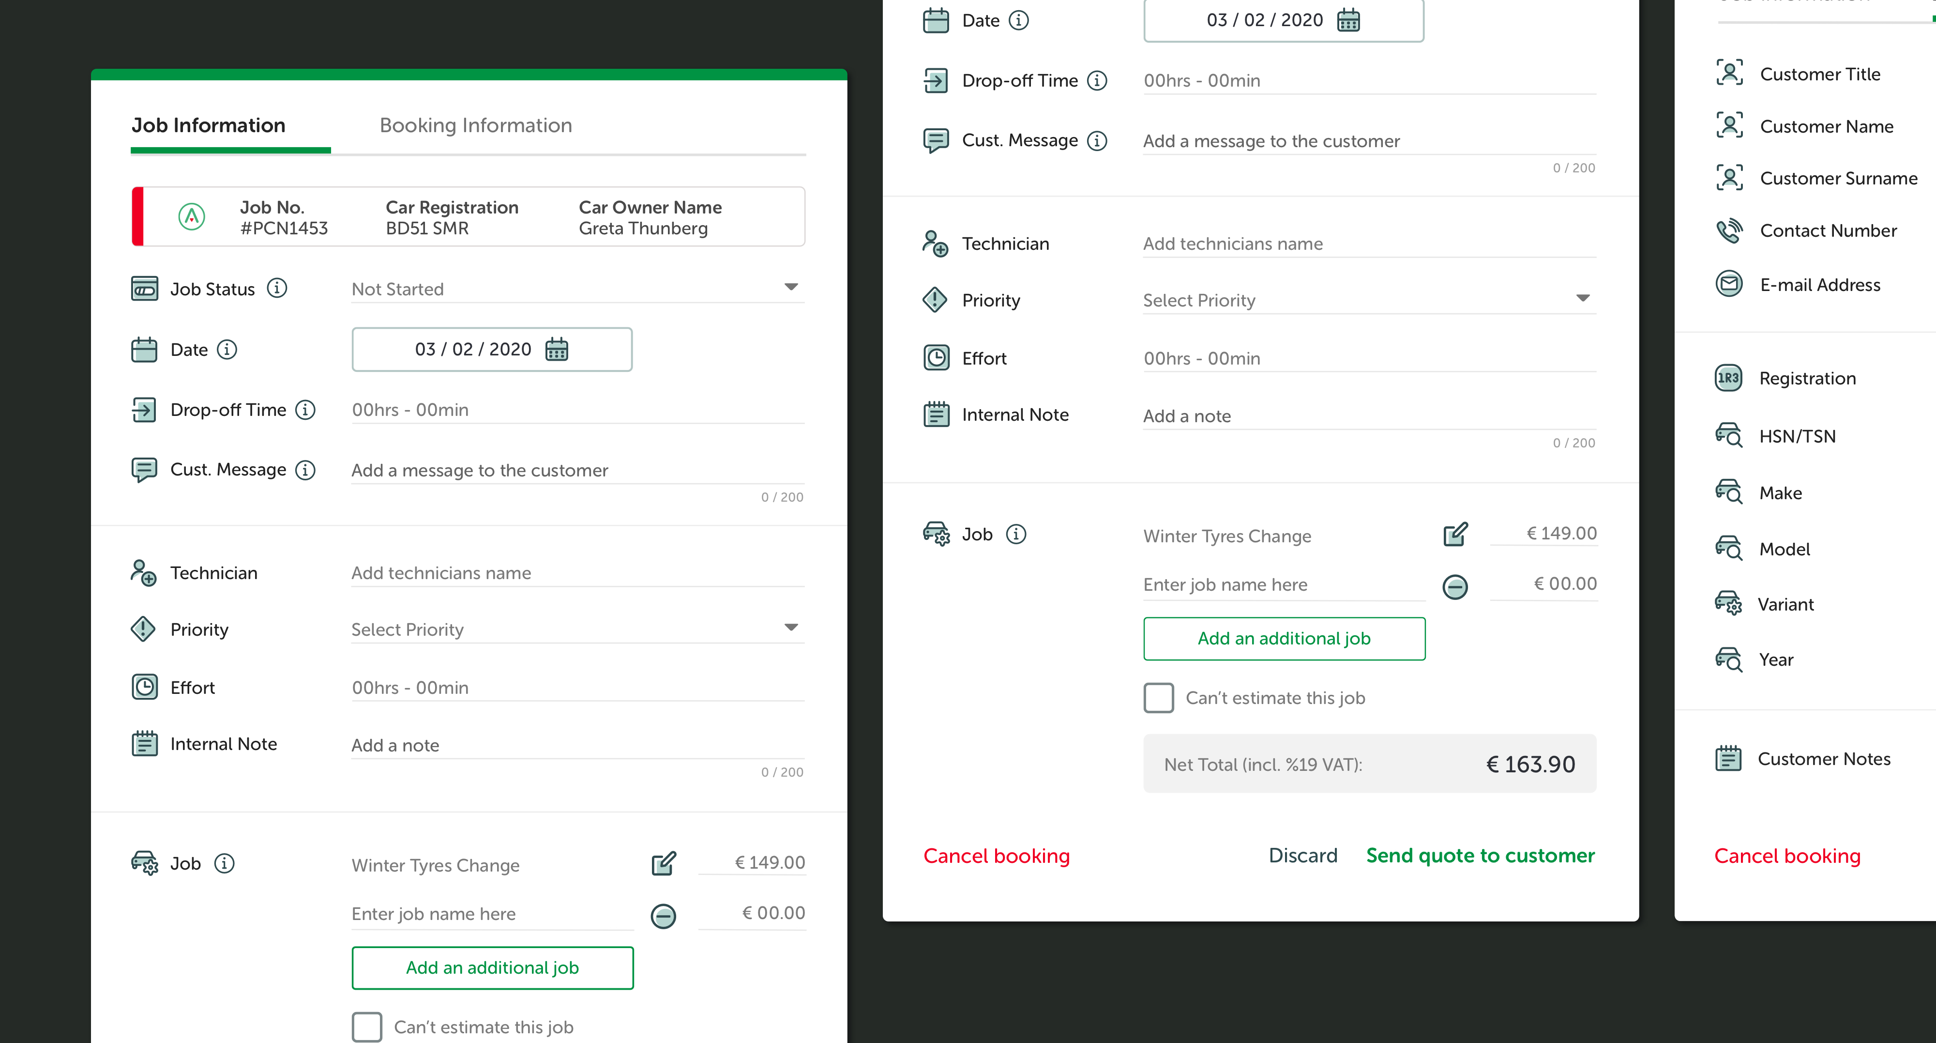The width and height of the screenshot is (1936, 1043).
Task: Click Drop-off Time info icon in left card
Action: click(305, 409)
